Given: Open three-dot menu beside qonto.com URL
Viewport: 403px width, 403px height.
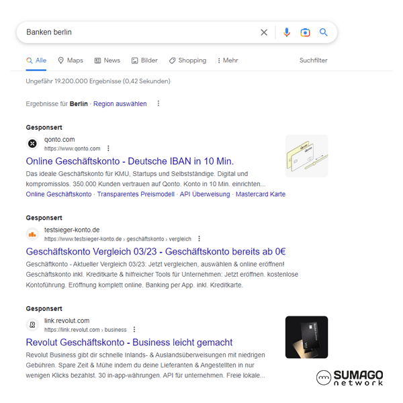Looking at the screenshot, I should [108, 148].
